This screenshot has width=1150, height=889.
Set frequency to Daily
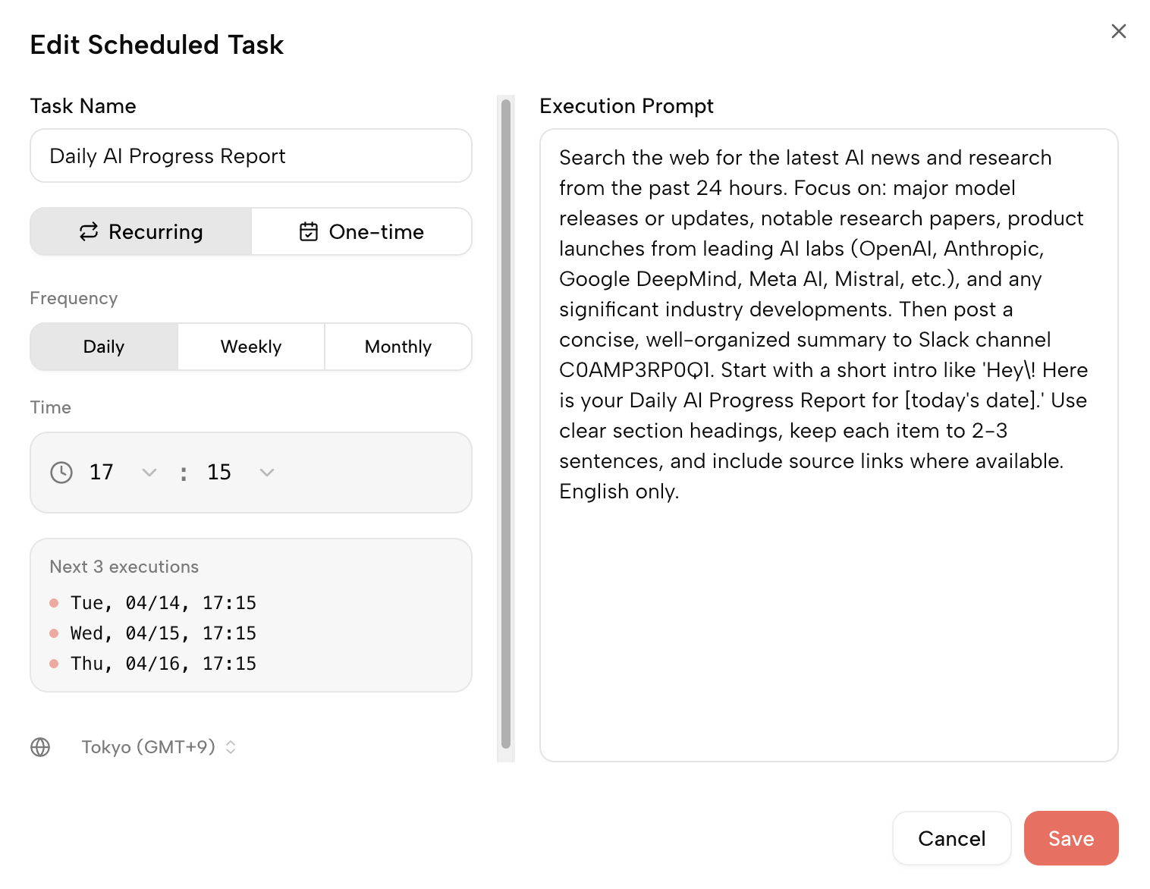coord(104,347)
